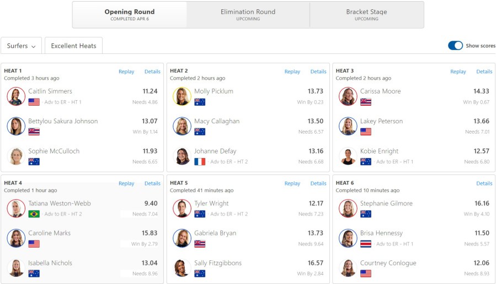Viewport: 496px width, 284px height.
Task: Open Details for Heat 3
Action: [484, 72]
